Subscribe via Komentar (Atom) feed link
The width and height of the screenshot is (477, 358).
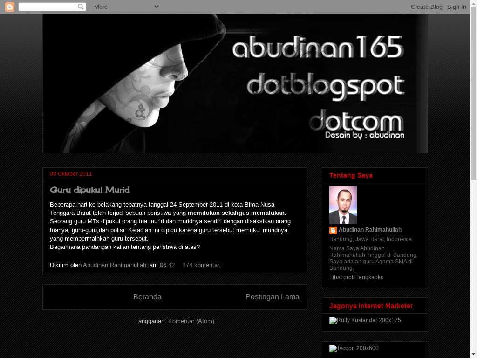(191, 321)
